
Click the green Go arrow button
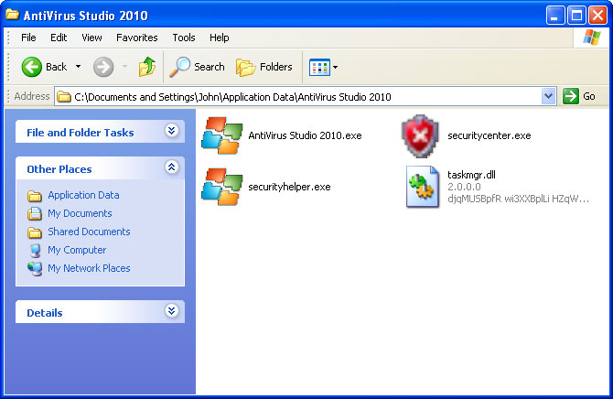point(571,96)
